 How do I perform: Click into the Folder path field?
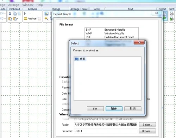(106, 125)
